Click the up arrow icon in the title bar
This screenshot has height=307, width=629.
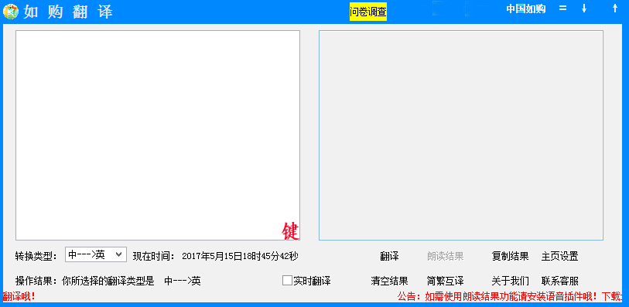pyautogui.click(x=615, y=8)
